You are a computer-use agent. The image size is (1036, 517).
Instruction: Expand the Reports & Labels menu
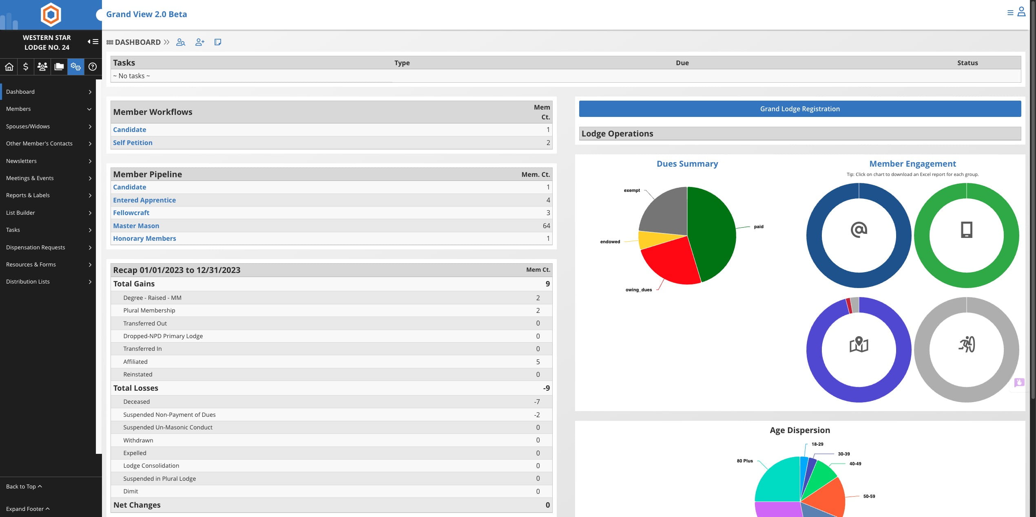tap(49, 195)
